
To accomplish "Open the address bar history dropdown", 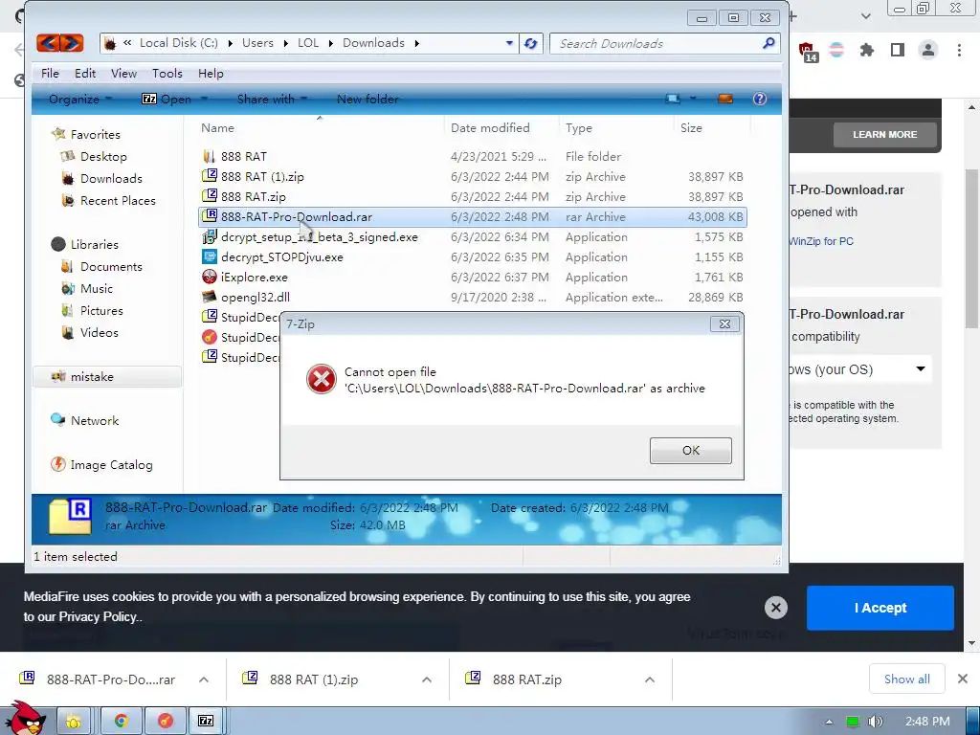I will (509, 43).
